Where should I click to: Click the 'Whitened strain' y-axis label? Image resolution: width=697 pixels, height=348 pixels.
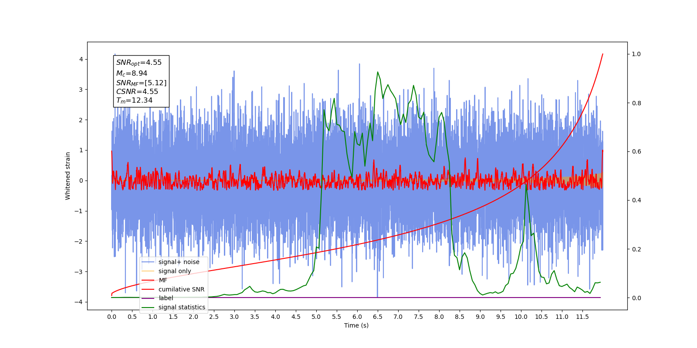[x=68, y=176]
